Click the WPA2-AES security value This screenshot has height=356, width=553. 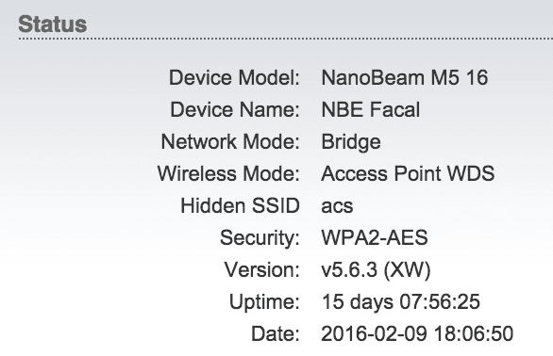pos(375,237)
